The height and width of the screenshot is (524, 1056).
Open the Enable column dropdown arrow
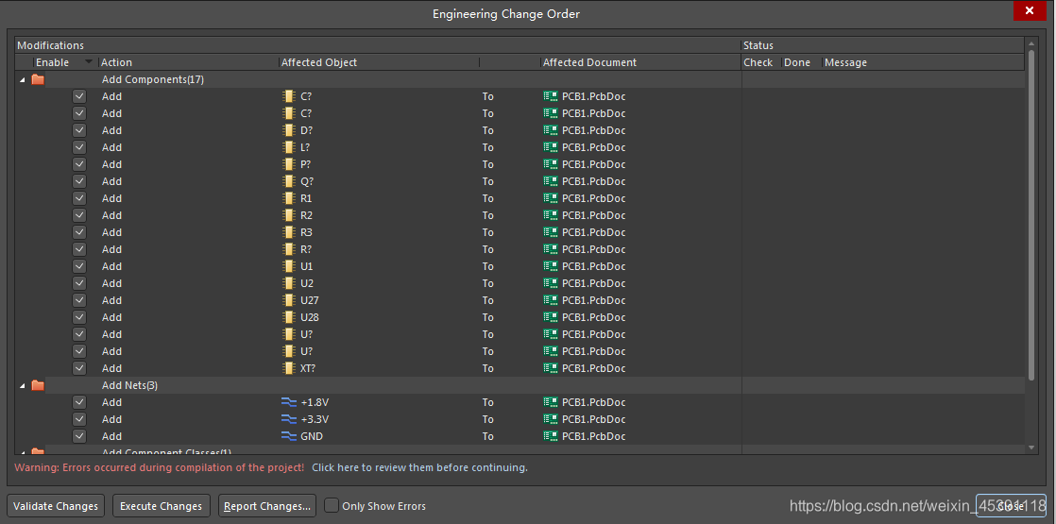pyautogui.click(x=88, y=62)
